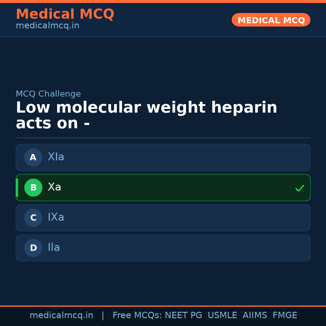Open medicalmcq.in link in footer
This screenshot has height=326, width=326.
pos(61,315)
